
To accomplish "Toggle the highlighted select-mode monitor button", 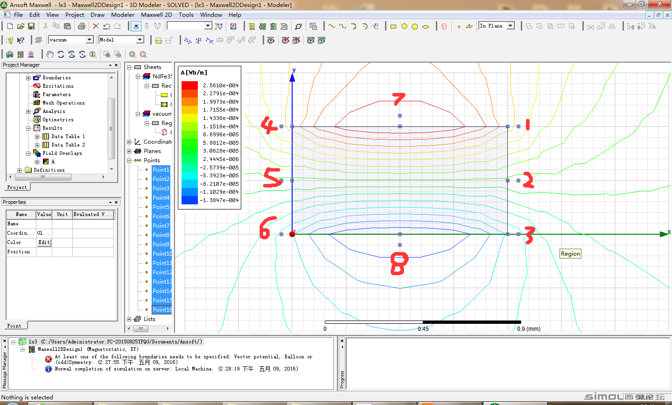I will (x=136, y=26).
